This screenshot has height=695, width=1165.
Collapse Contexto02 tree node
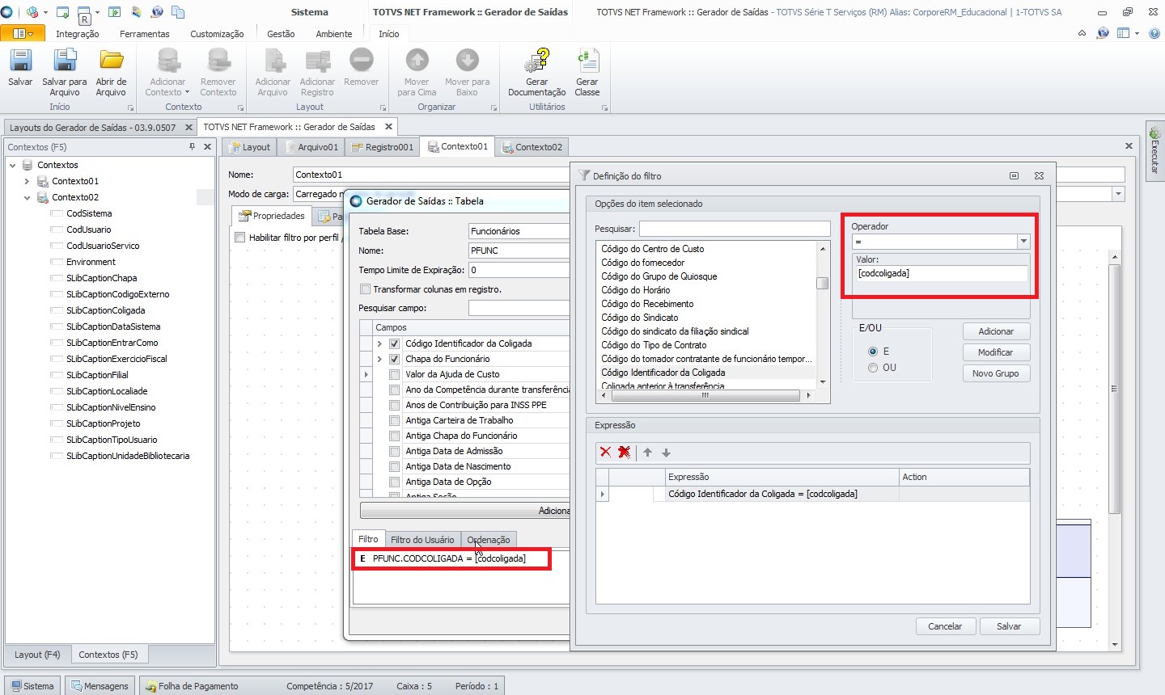click(27, 197)
